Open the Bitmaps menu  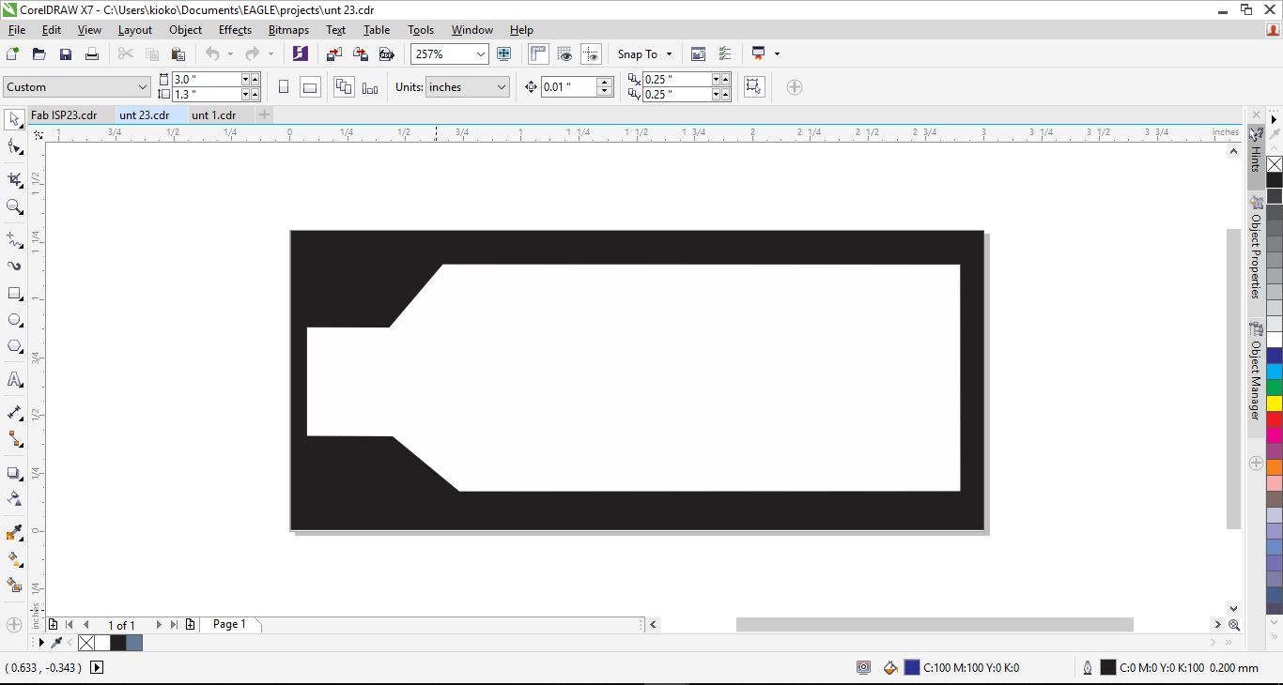click(x=288, y=30)
